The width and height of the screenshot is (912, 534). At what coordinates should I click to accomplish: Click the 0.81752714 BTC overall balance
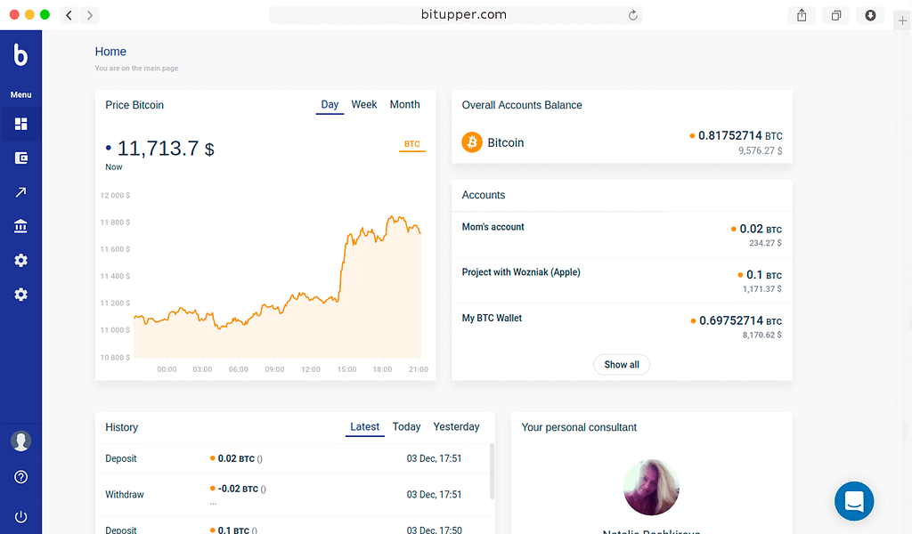740,136
